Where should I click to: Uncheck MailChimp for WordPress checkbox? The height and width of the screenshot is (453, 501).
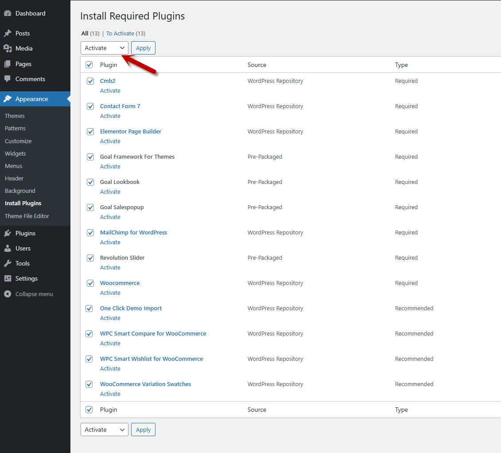pyautogui.click(x=90, y=233)
